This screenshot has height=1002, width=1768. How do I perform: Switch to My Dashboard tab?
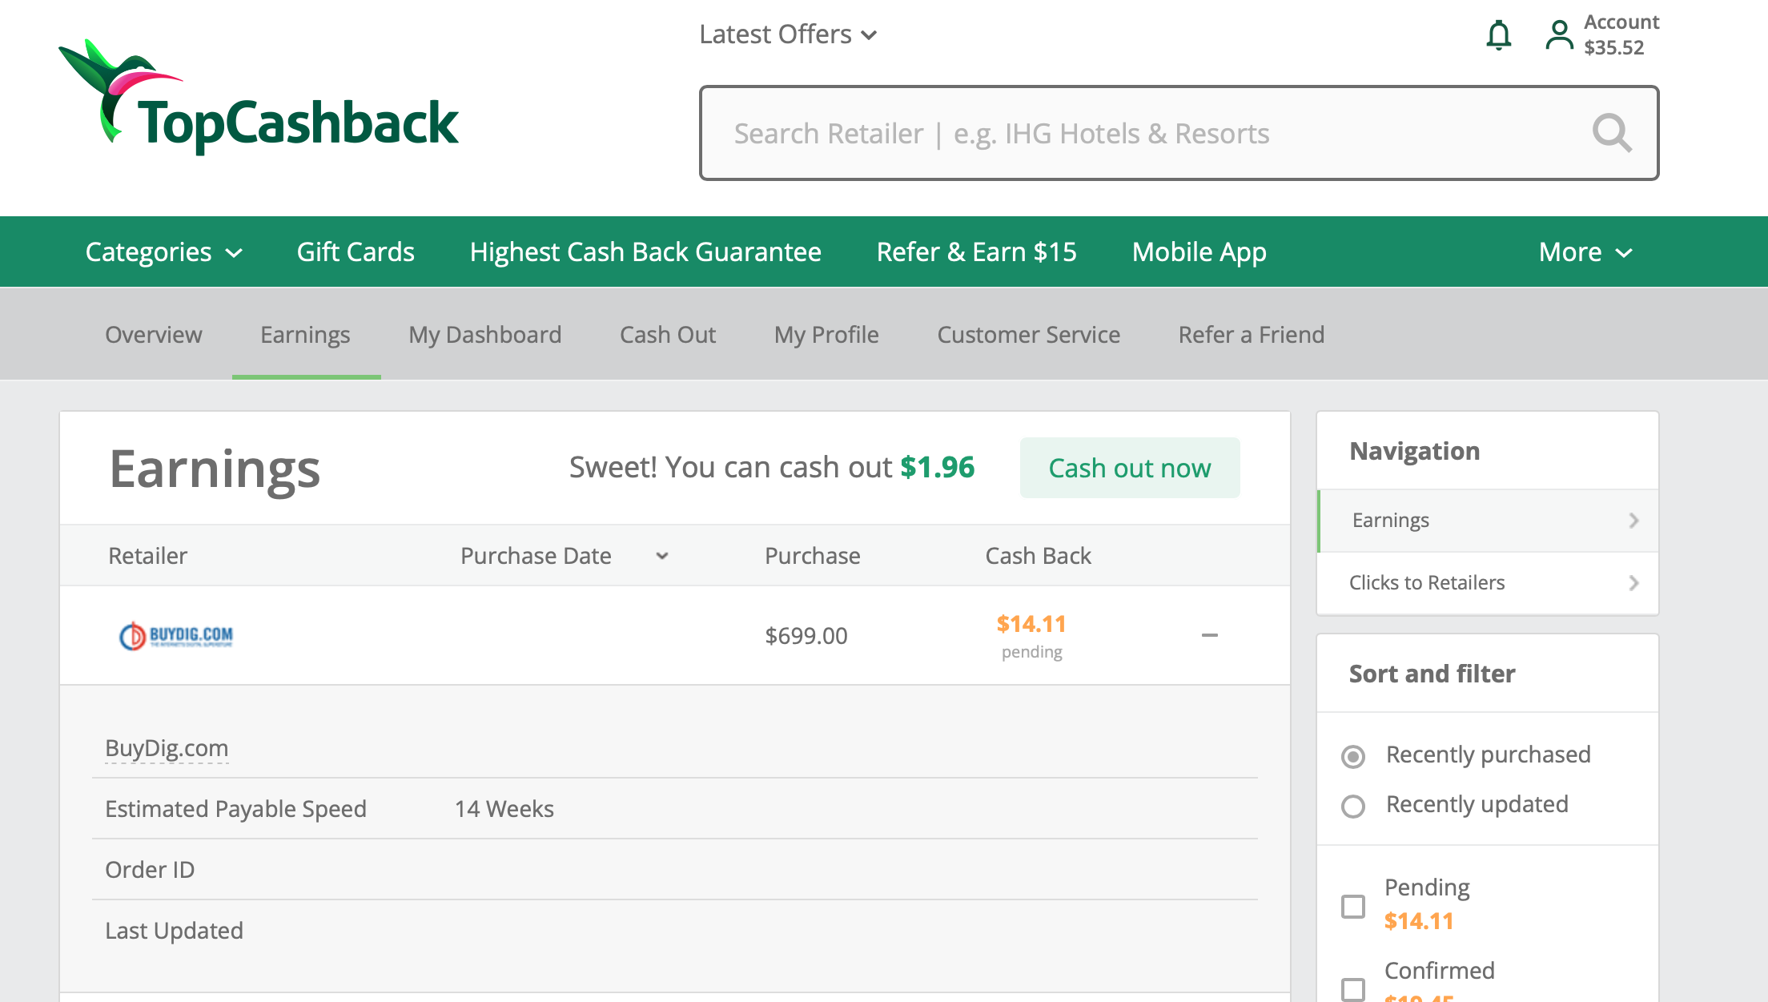click(484, 335)
